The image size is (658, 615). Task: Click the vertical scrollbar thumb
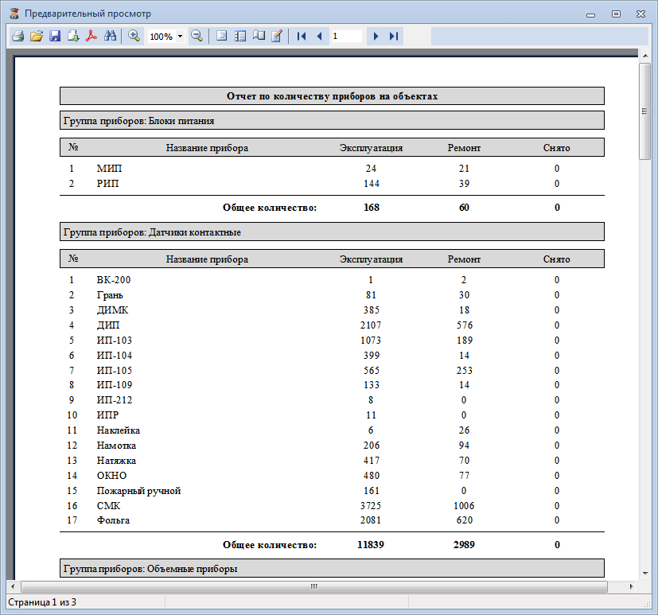point(644,111)
